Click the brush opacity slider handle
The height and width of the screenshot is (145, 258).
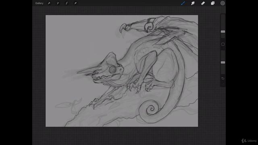(223, 62)
